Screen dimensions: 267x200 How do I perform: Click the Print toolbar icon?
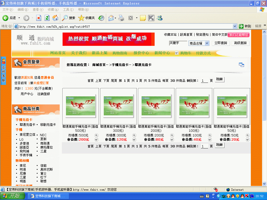click(121, 18)
